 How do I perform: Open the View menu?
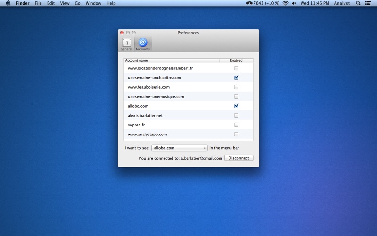pos(65,3)
